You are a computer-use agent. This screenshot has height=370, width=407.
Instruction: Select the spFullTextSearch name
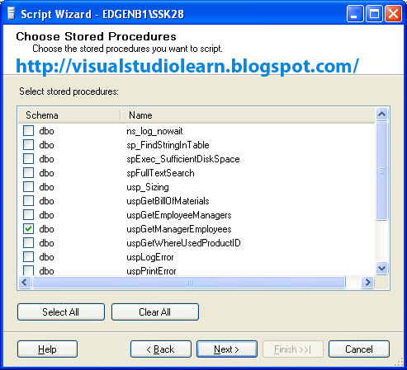click(160, 173)
